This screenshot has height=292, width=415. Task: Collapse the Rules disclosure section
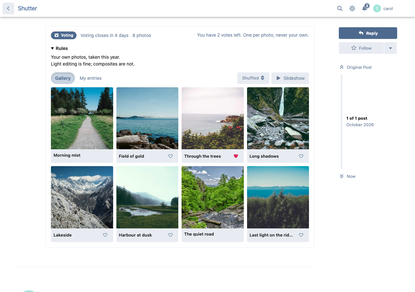59,48
